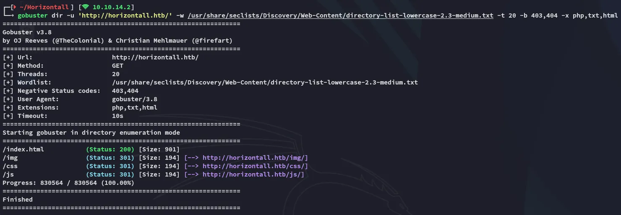Click the underlined wordlist path in the command
Screen dimensions: 621x215
(x=341, y=15)
